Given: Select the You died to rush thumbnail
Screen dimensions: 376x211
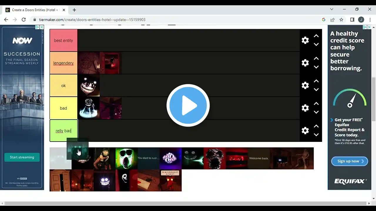Looking at the screenshot, I should pyautogui.click(x=149, y=158).
